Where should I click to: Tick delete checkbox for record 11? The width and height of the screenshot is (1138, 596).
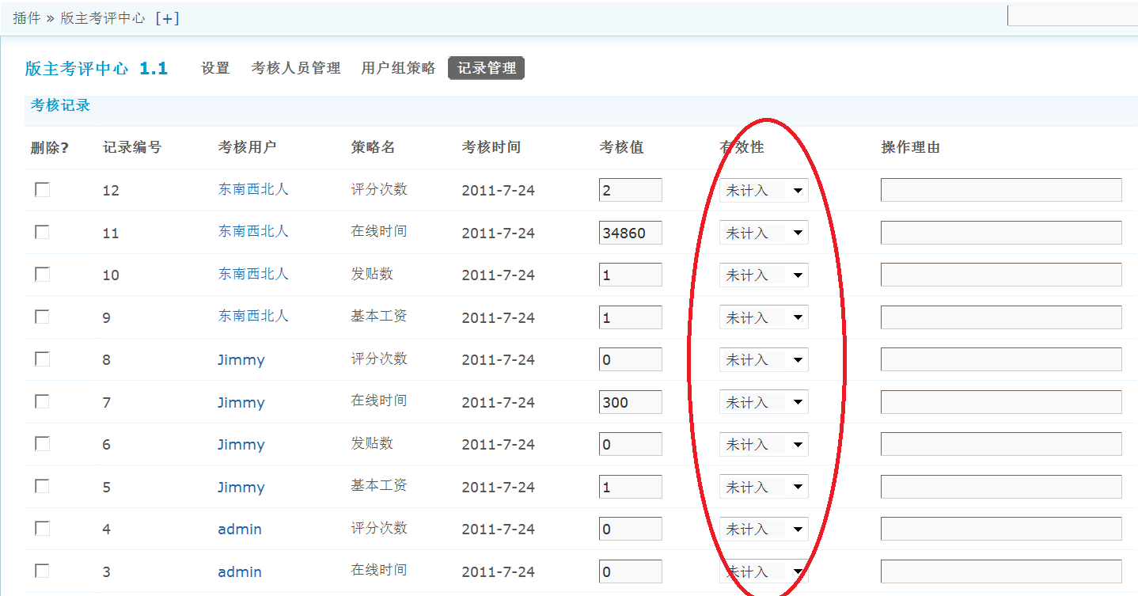[x=42, y=232]
